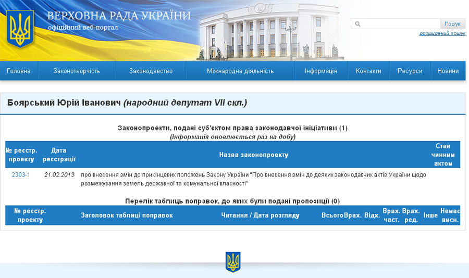
Task: Click the small trident emblem in footer
Action: [x=233, y=262]
